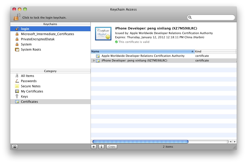Click the search input field

click(211, 17)
